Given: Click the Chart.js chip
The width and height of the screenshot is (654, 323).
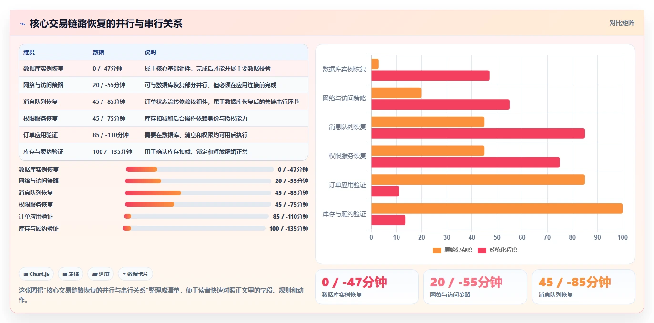Looking at the screenshot, I should (36, 274).
